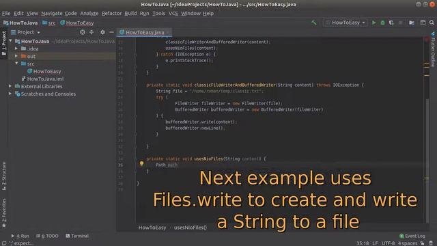Viewport: 437px width, 246px height.
Task: Collapse the HowToJava project root
Action: click(11, 41)
